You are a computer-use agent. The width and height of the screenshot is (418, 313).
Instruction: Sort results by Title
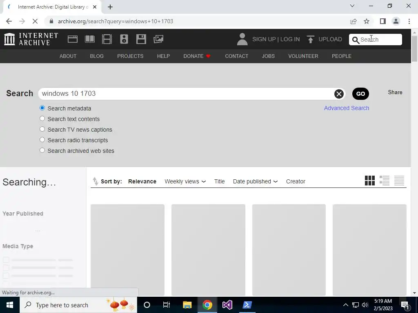pos(219,181)
